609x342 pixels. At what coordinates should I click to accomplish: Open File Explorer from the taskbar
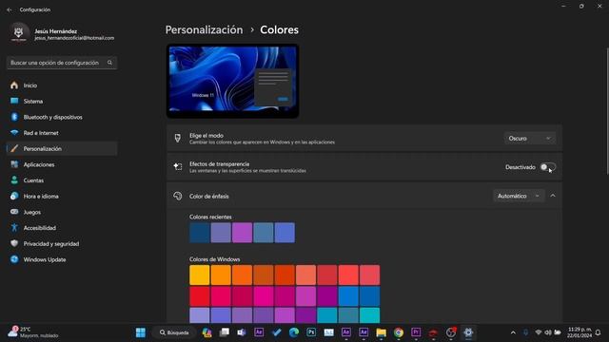pos(381,332)
